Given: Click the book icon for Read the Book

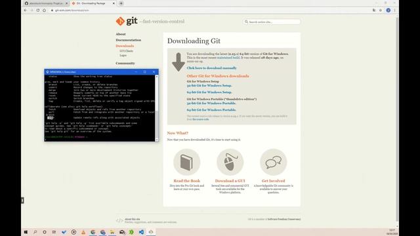Looking at the screenshot, I should (186, 162).
